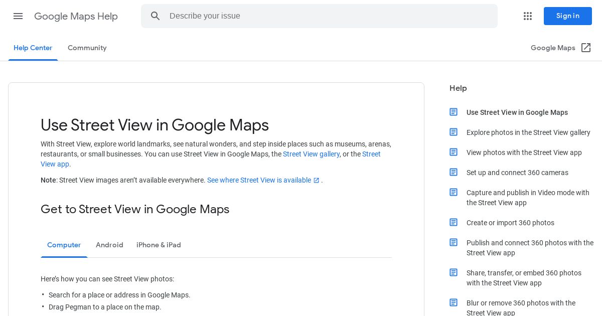Select the Computer tab
602x316 pixels.
(64, 245)
